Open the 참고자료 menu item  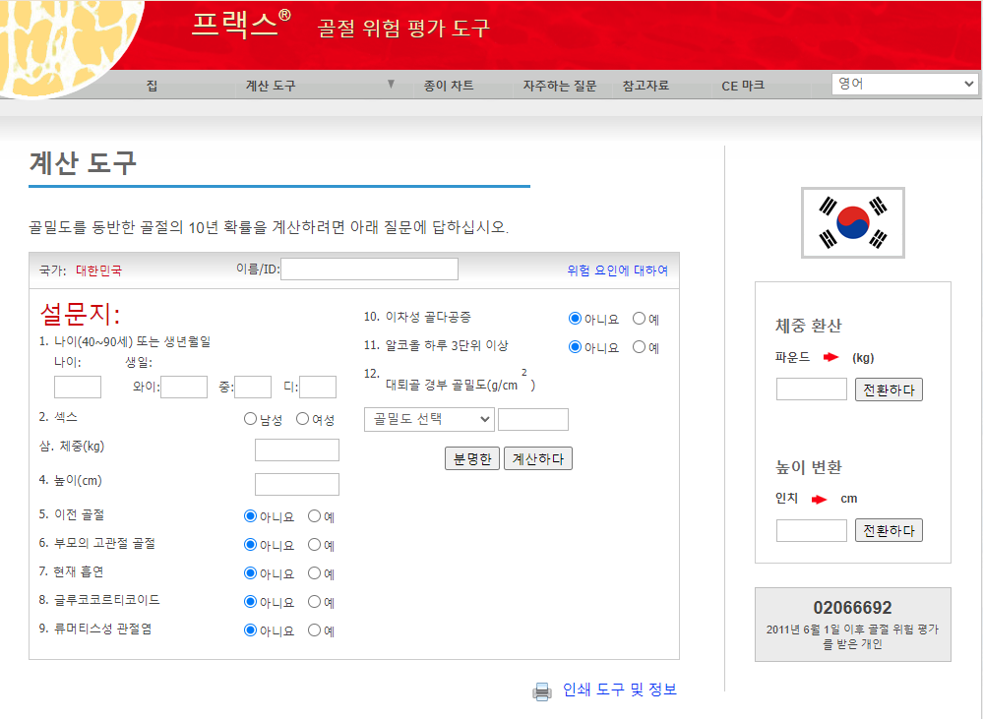(x=645, y=86)
